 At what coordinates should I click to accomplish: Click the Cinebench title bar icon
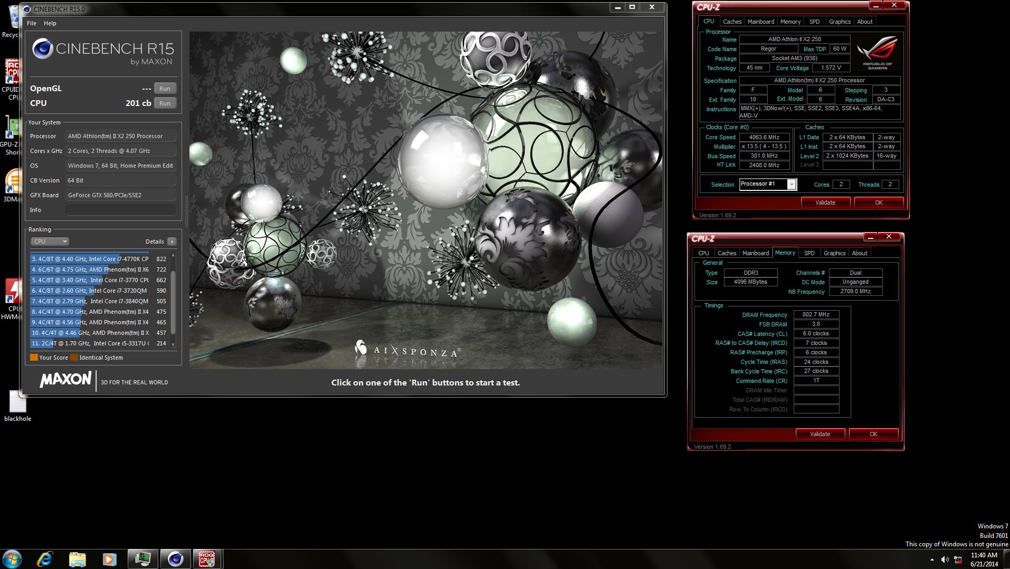tap(27, 9)
